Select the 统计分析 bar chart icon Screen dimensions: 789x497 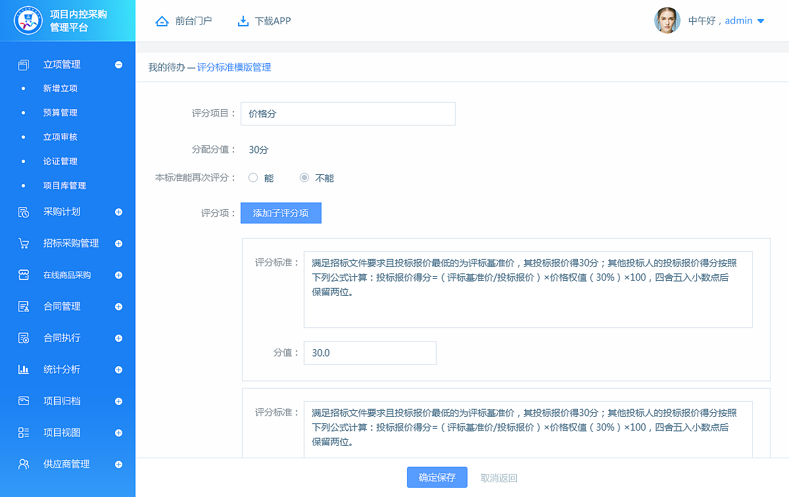click(23, 369)
